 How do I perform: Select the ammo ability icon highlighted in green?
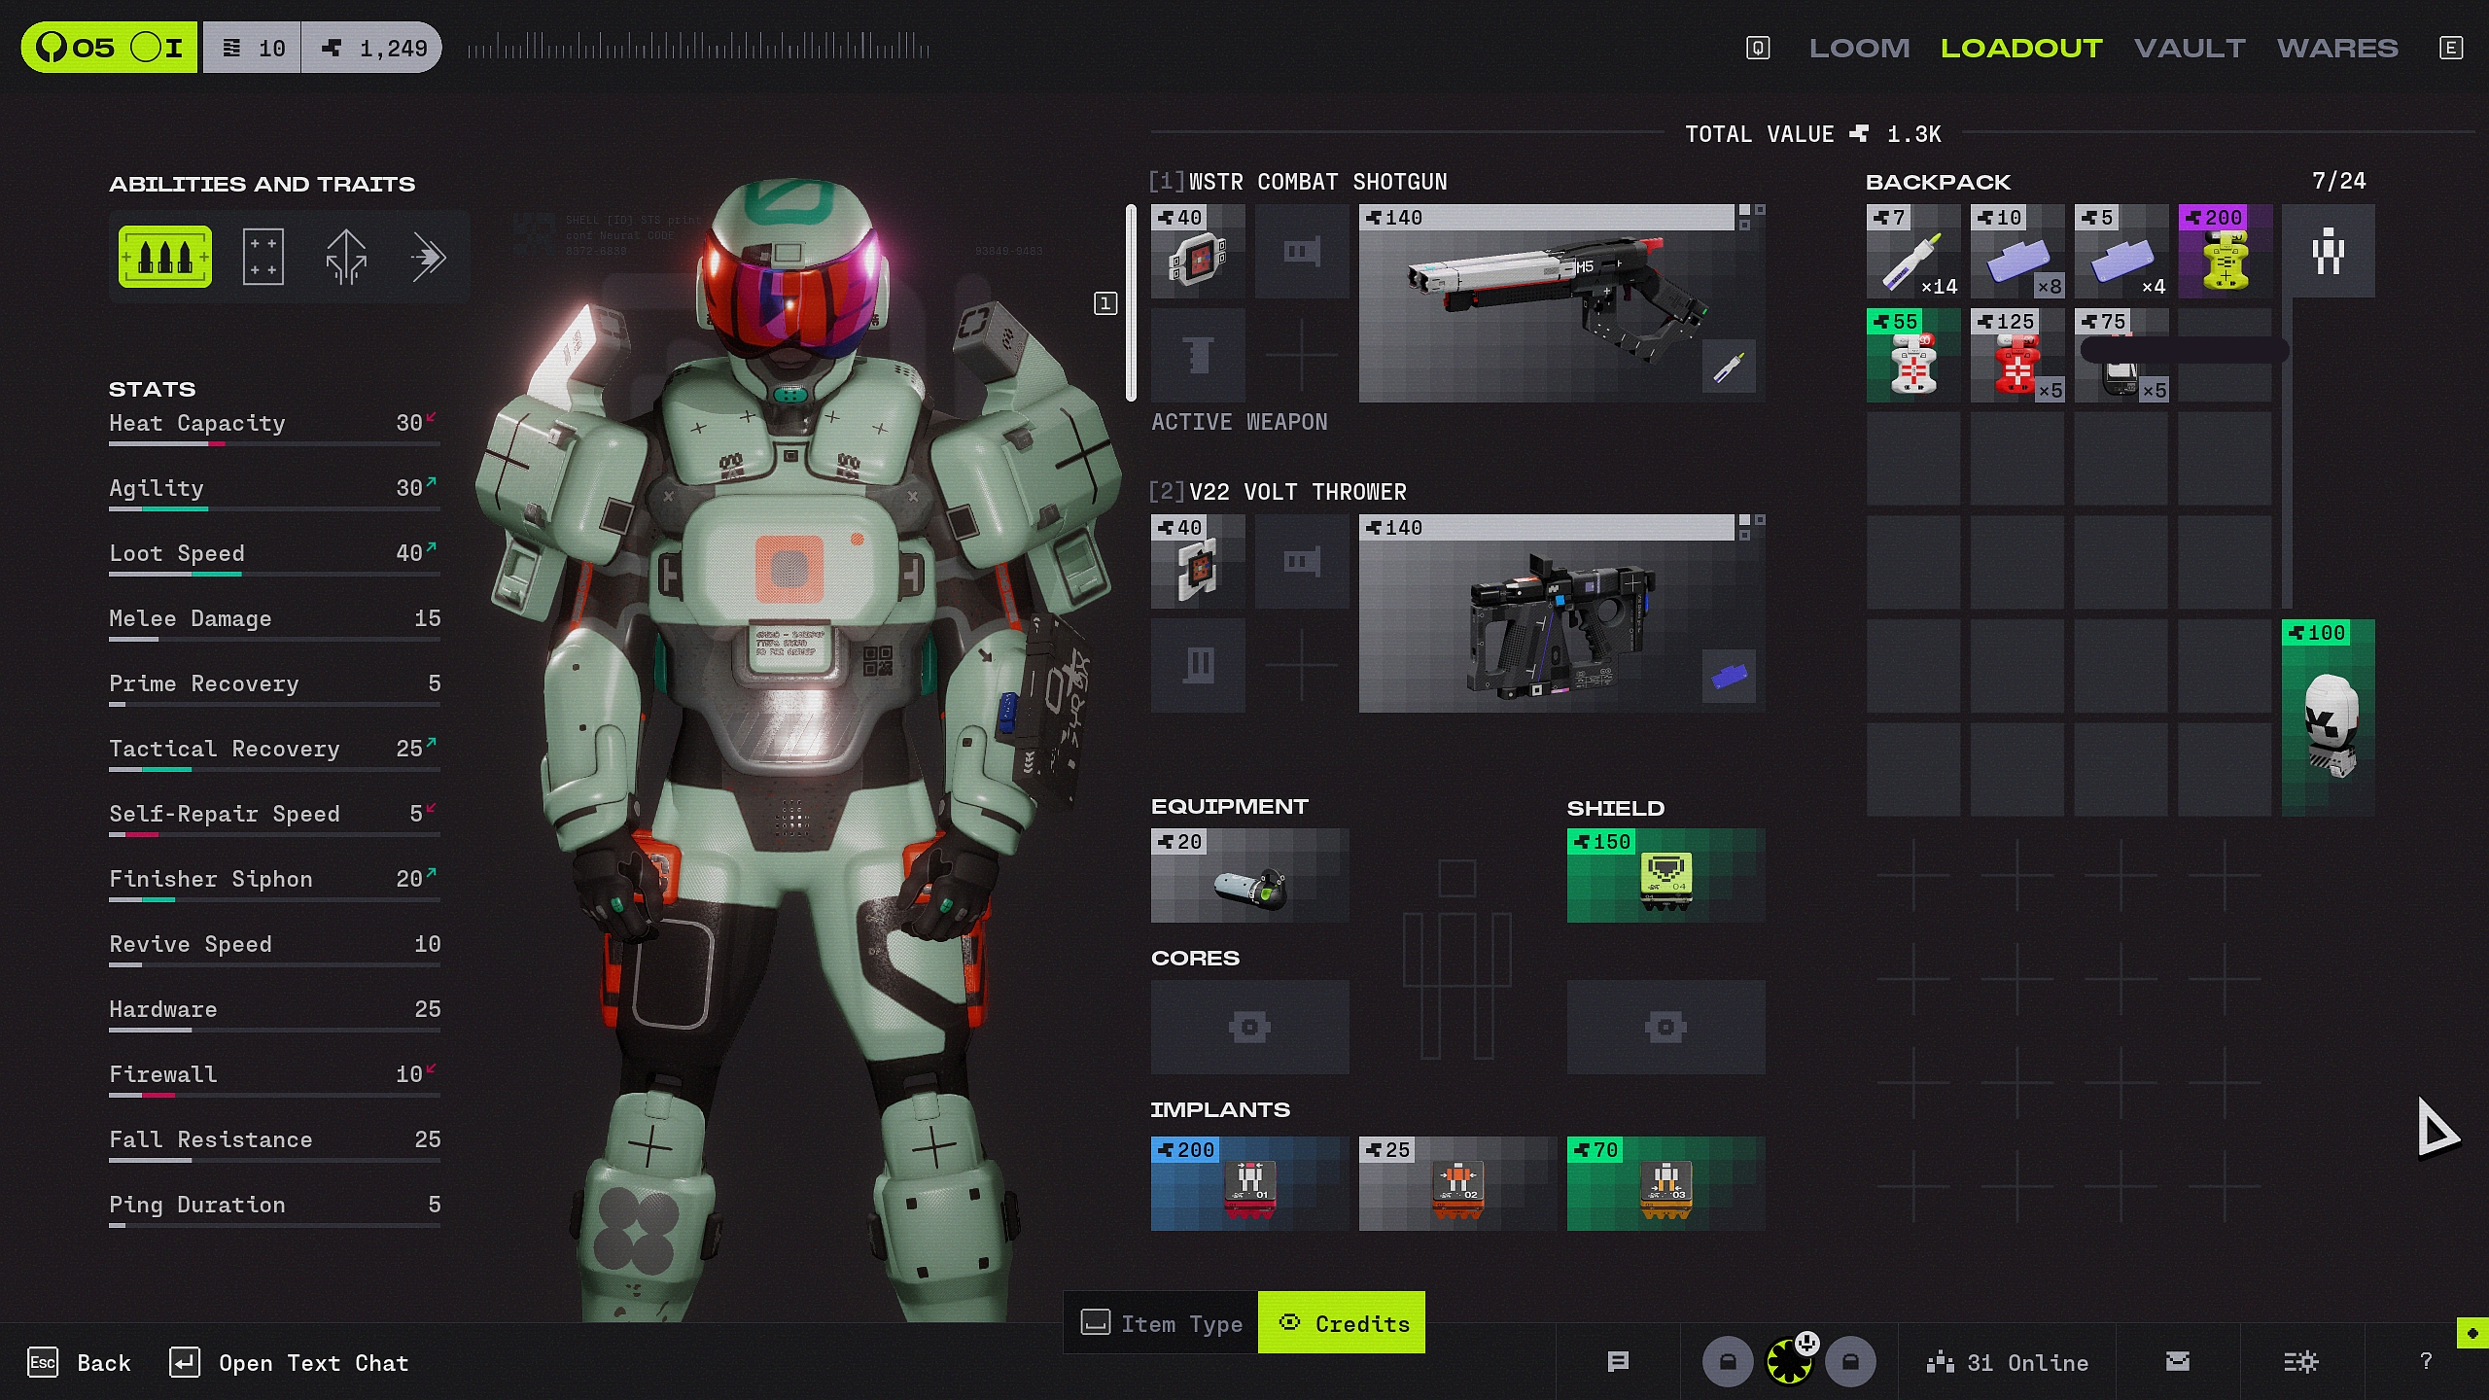tap(164, 257)
